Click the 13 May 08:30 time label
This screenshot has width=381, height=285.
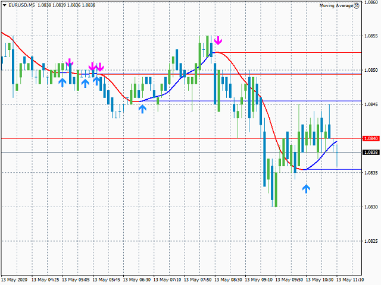(228, 280)
